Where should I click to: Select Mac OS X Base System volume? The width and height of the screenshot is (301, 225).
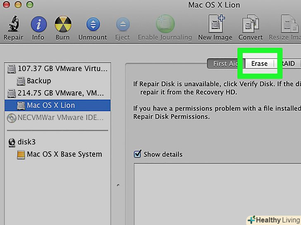(x=64, y=155)
